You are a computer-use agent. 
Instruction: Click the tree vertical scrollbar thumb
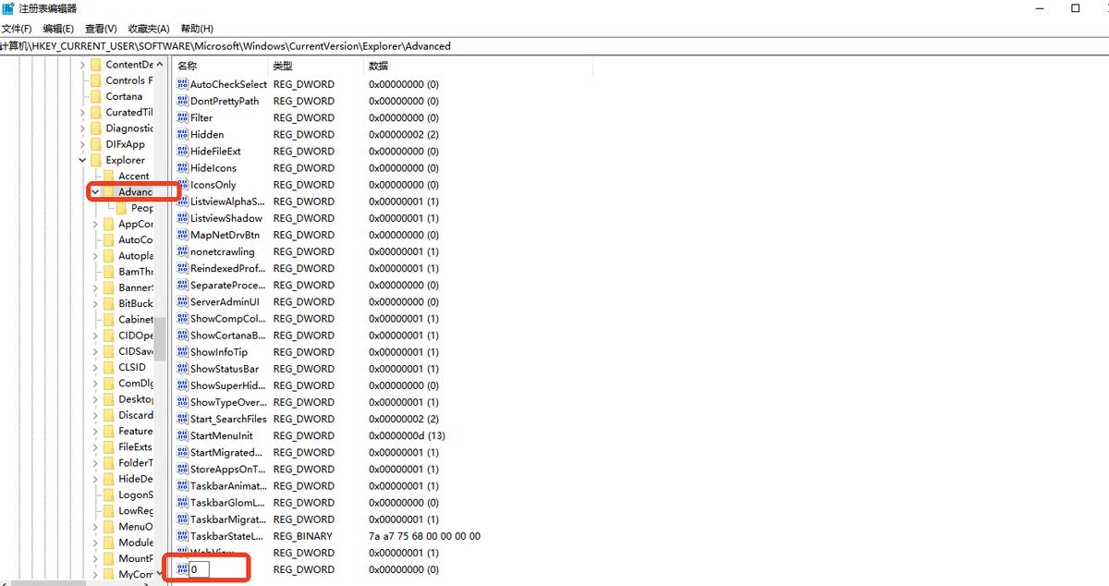tap(160, 338)
